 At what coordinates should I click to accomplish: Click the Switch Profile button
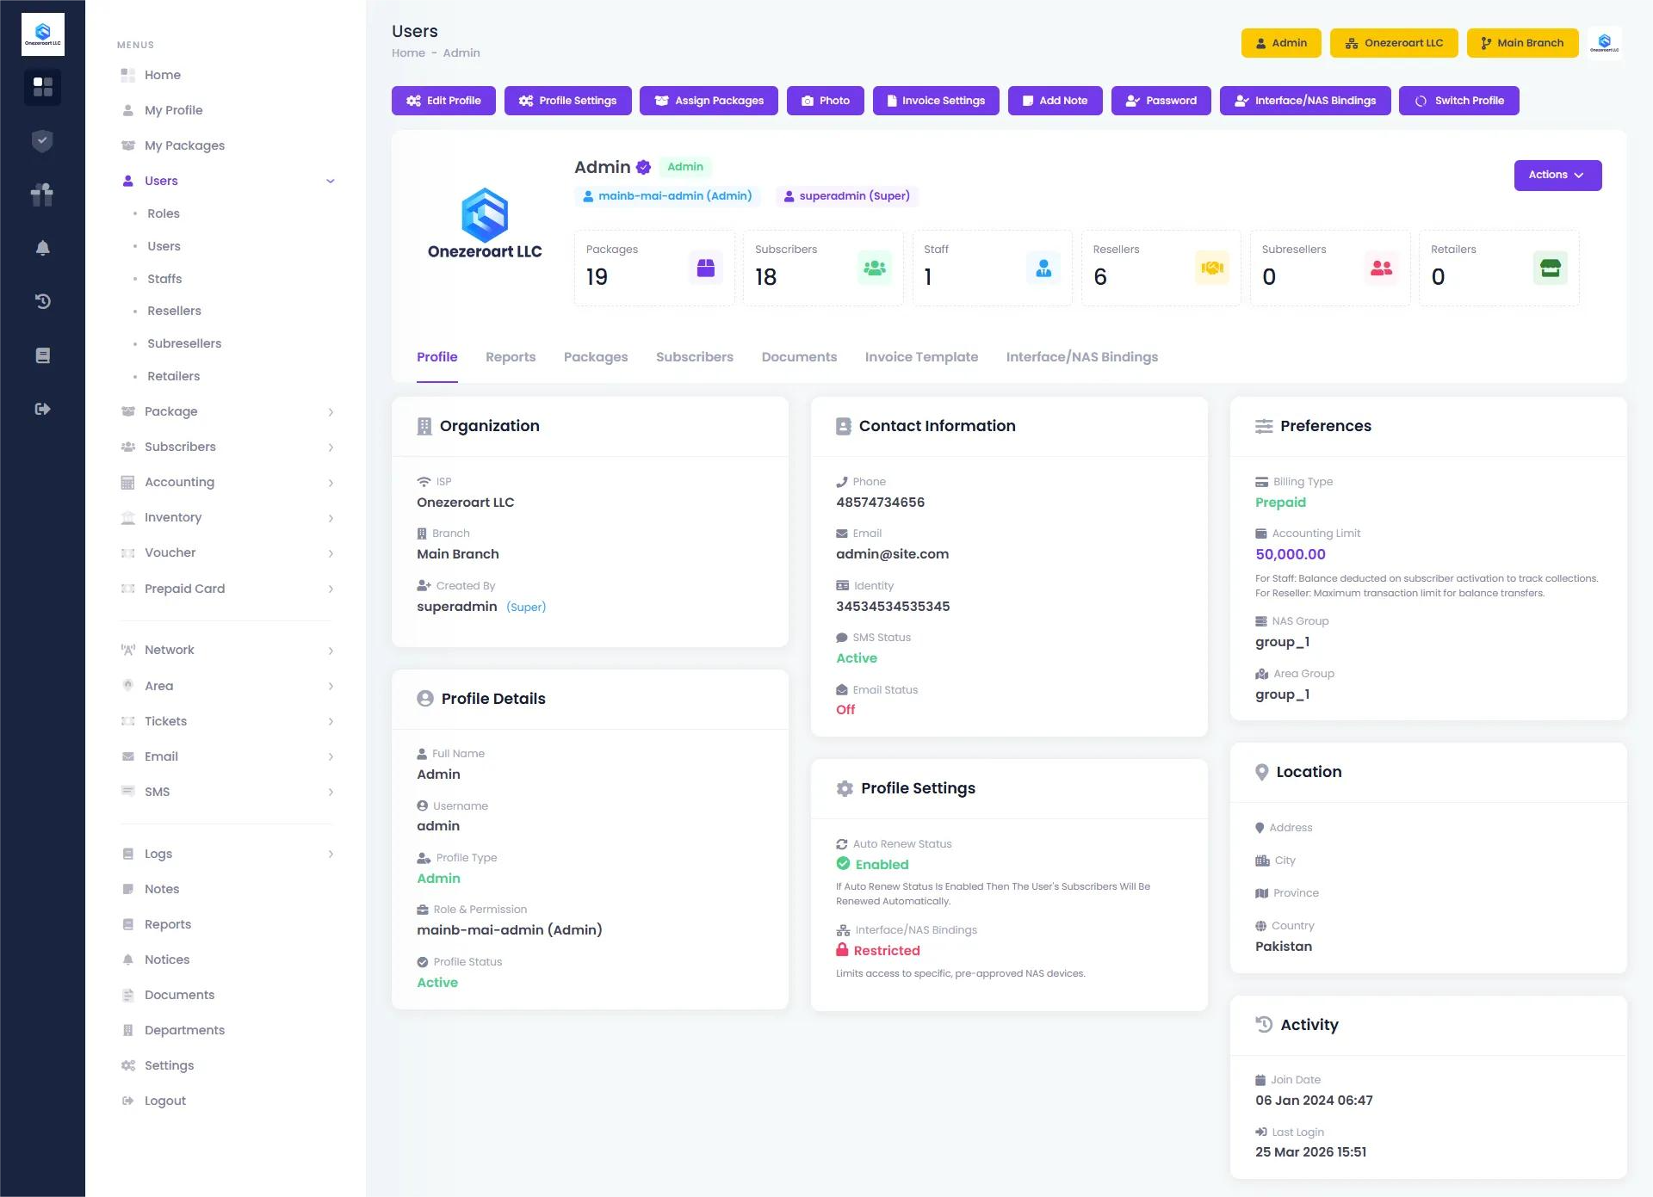[1458, 101]
